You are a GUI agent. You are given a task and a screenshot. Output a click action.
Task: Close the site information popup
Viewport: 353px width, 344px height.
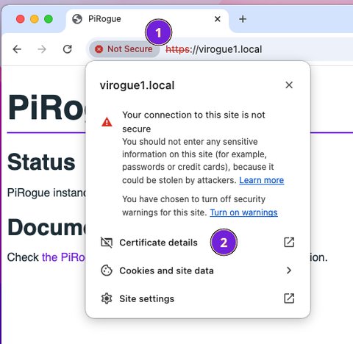[x=289, y=85]
